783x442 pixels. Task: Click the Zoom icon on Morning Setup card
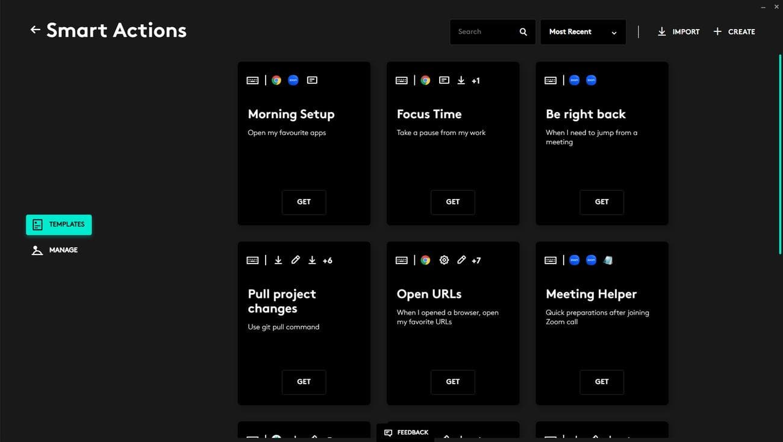(x=293, y=80)
